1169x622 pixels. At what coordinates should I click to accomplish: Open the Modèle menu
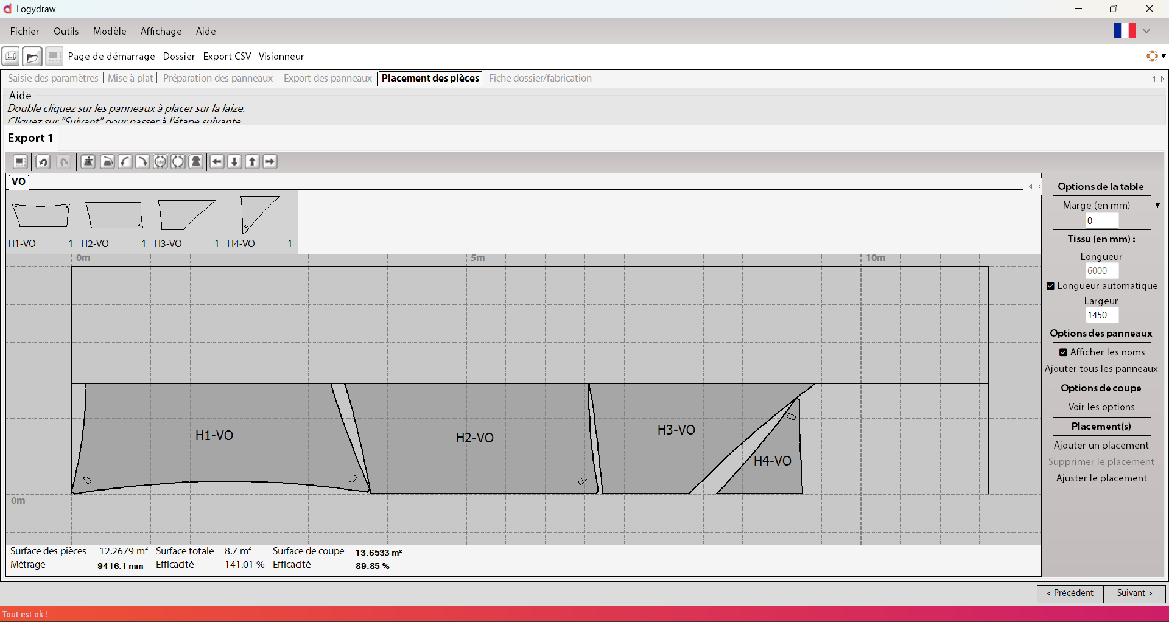(110, 31)
